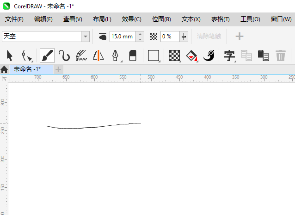The height and width of the screenshot is (215, 295).
Task: Choose the Rectangle tool
Action: (154, 55)
